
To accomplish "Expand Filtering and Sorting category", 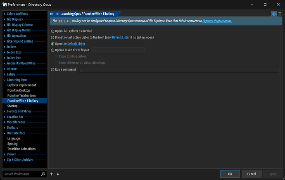I will point(5,41).
